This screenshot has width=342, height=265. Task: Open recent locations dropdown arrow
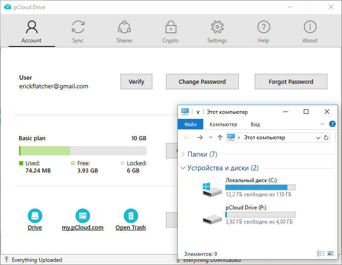211,138
